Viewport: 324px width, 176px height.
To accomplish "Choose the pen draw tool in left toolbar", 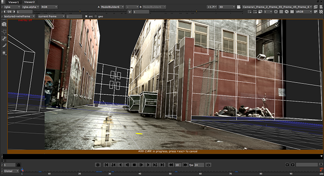I will pos(4,46).
